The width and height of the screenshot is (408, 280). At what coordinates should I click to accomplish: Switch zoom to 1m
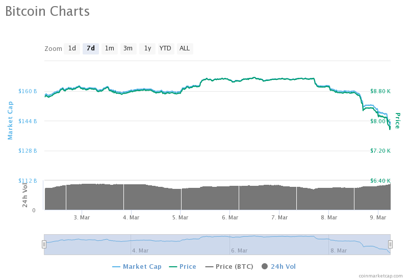110,48
